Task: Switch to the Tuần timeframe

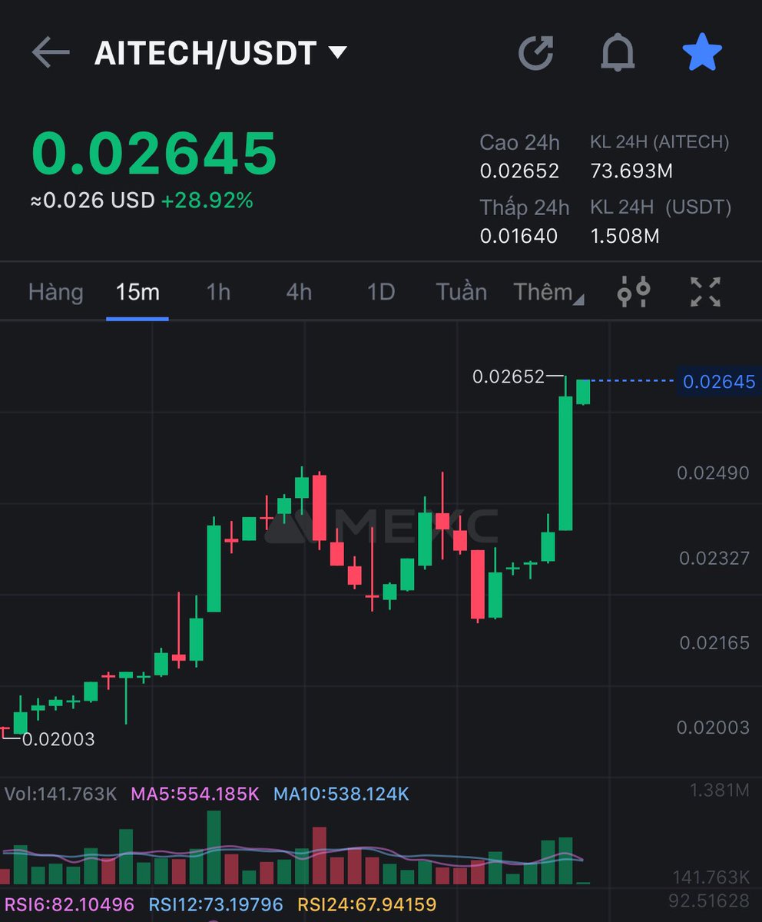Action: coord(462,292)
